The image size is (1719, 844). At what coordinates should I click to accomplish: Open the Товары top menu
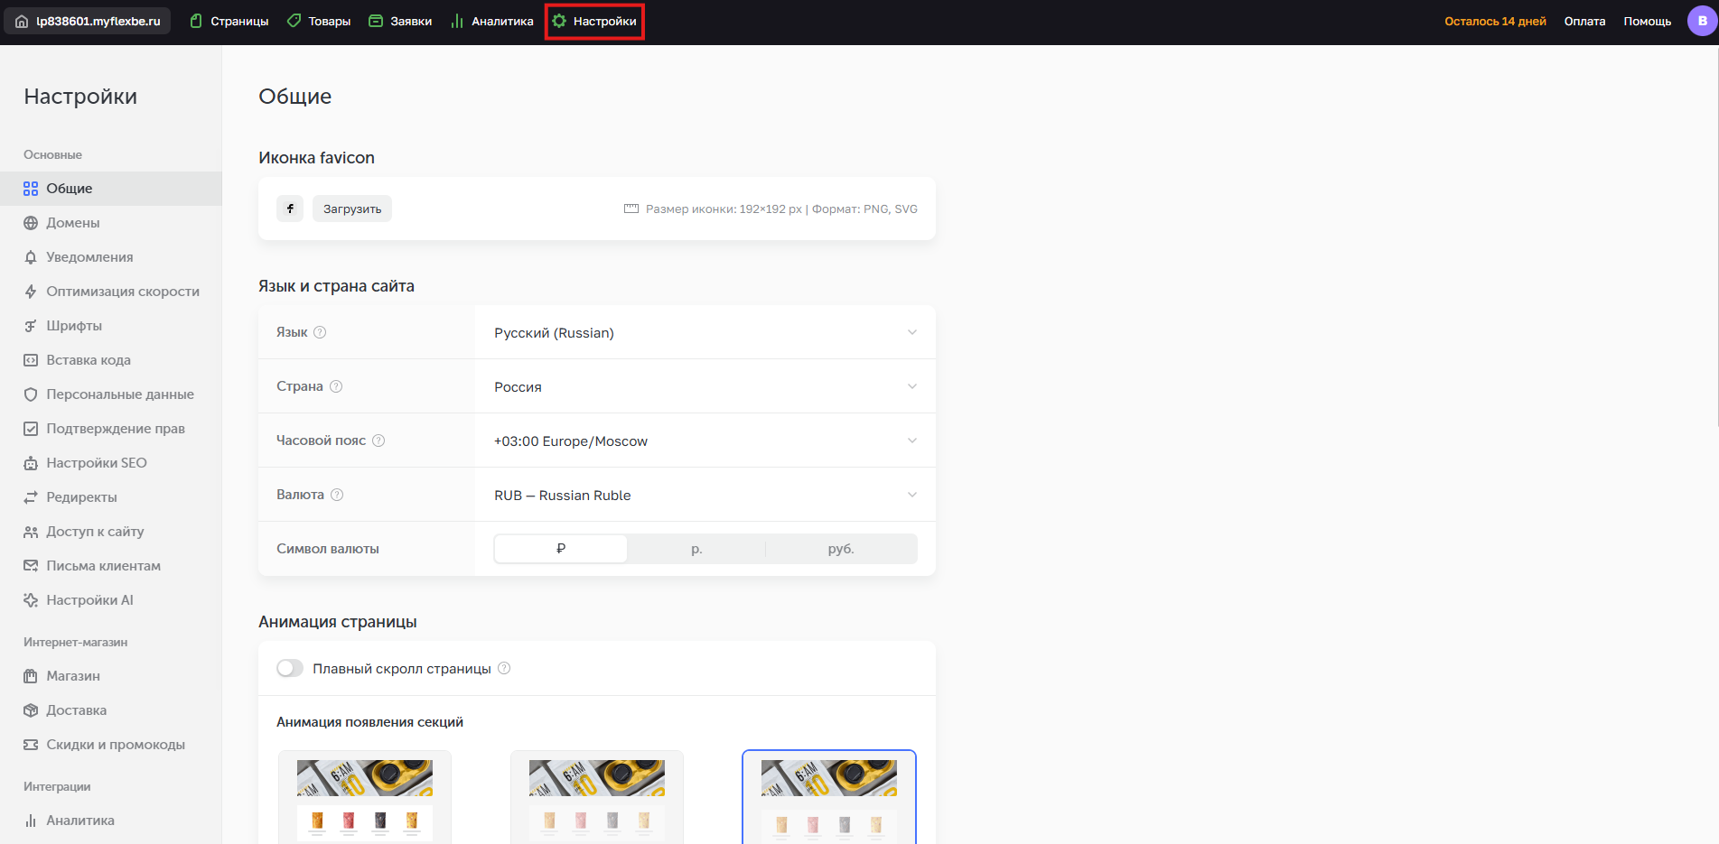(319, 21)
